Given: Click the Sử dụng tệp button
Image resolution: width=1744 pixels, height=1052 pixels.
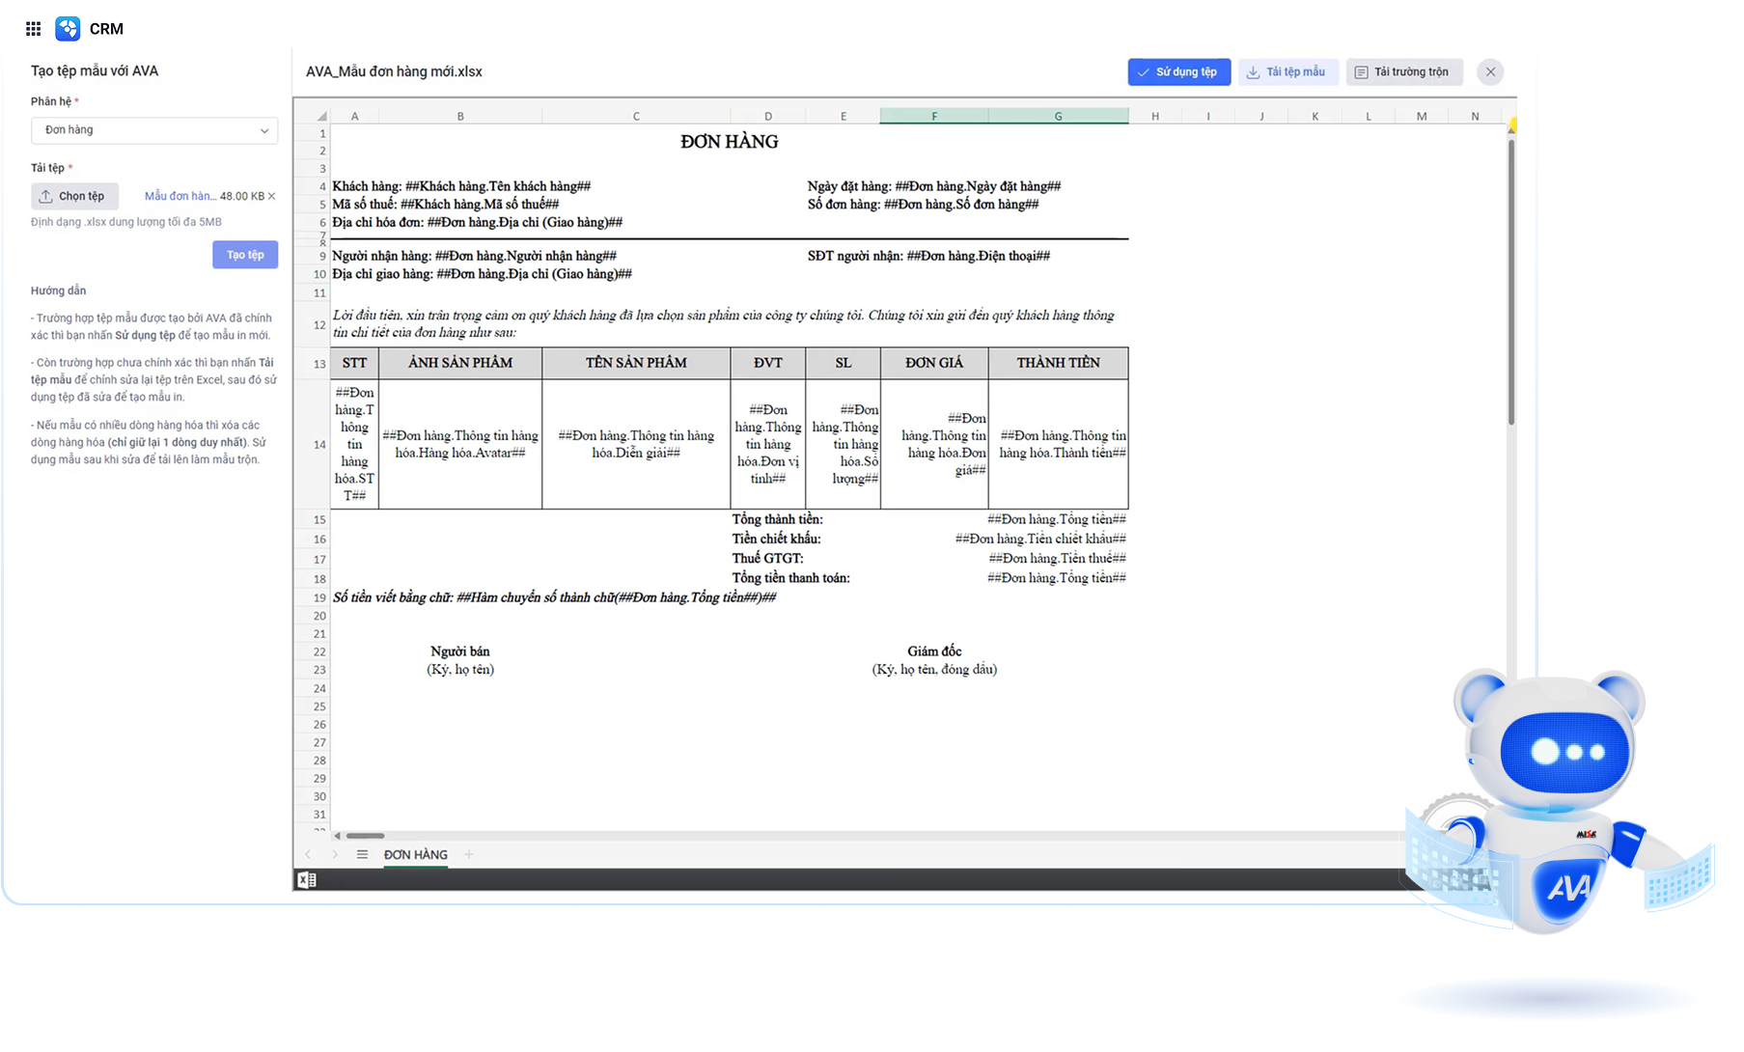Looking at the screenshot, I should [x=1178, y=72].
